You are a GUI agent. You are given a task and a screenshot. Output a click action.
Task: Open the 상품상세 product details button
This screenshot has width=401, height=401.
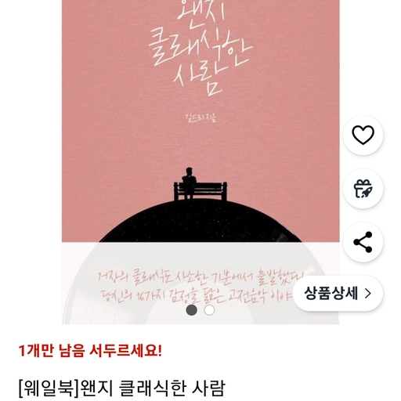point(338,294)
